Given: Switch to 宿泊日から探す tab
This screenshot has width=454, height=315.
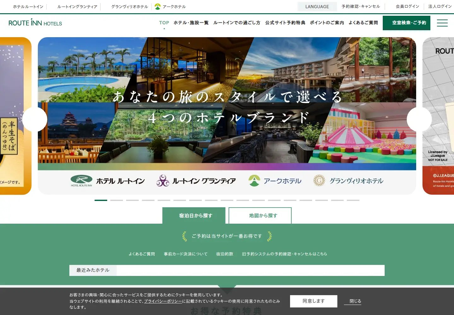Looking at the screenshot, I should coord(194,215).
